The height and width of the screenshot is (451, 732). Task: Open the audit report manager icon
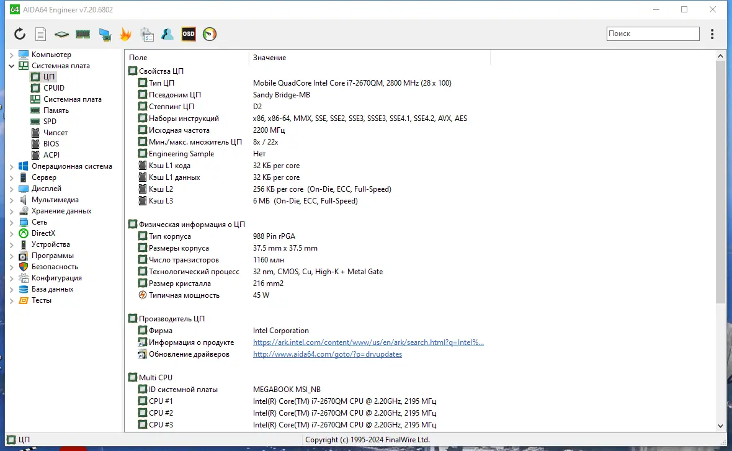146,34
